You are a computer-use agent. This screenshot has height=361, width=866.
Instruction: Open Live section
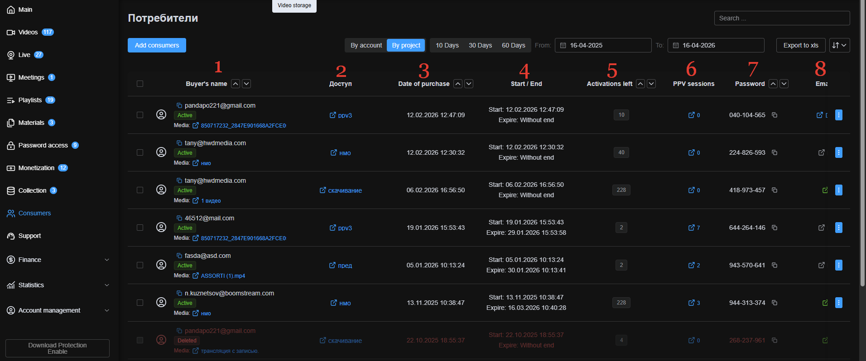pos(25,55)
